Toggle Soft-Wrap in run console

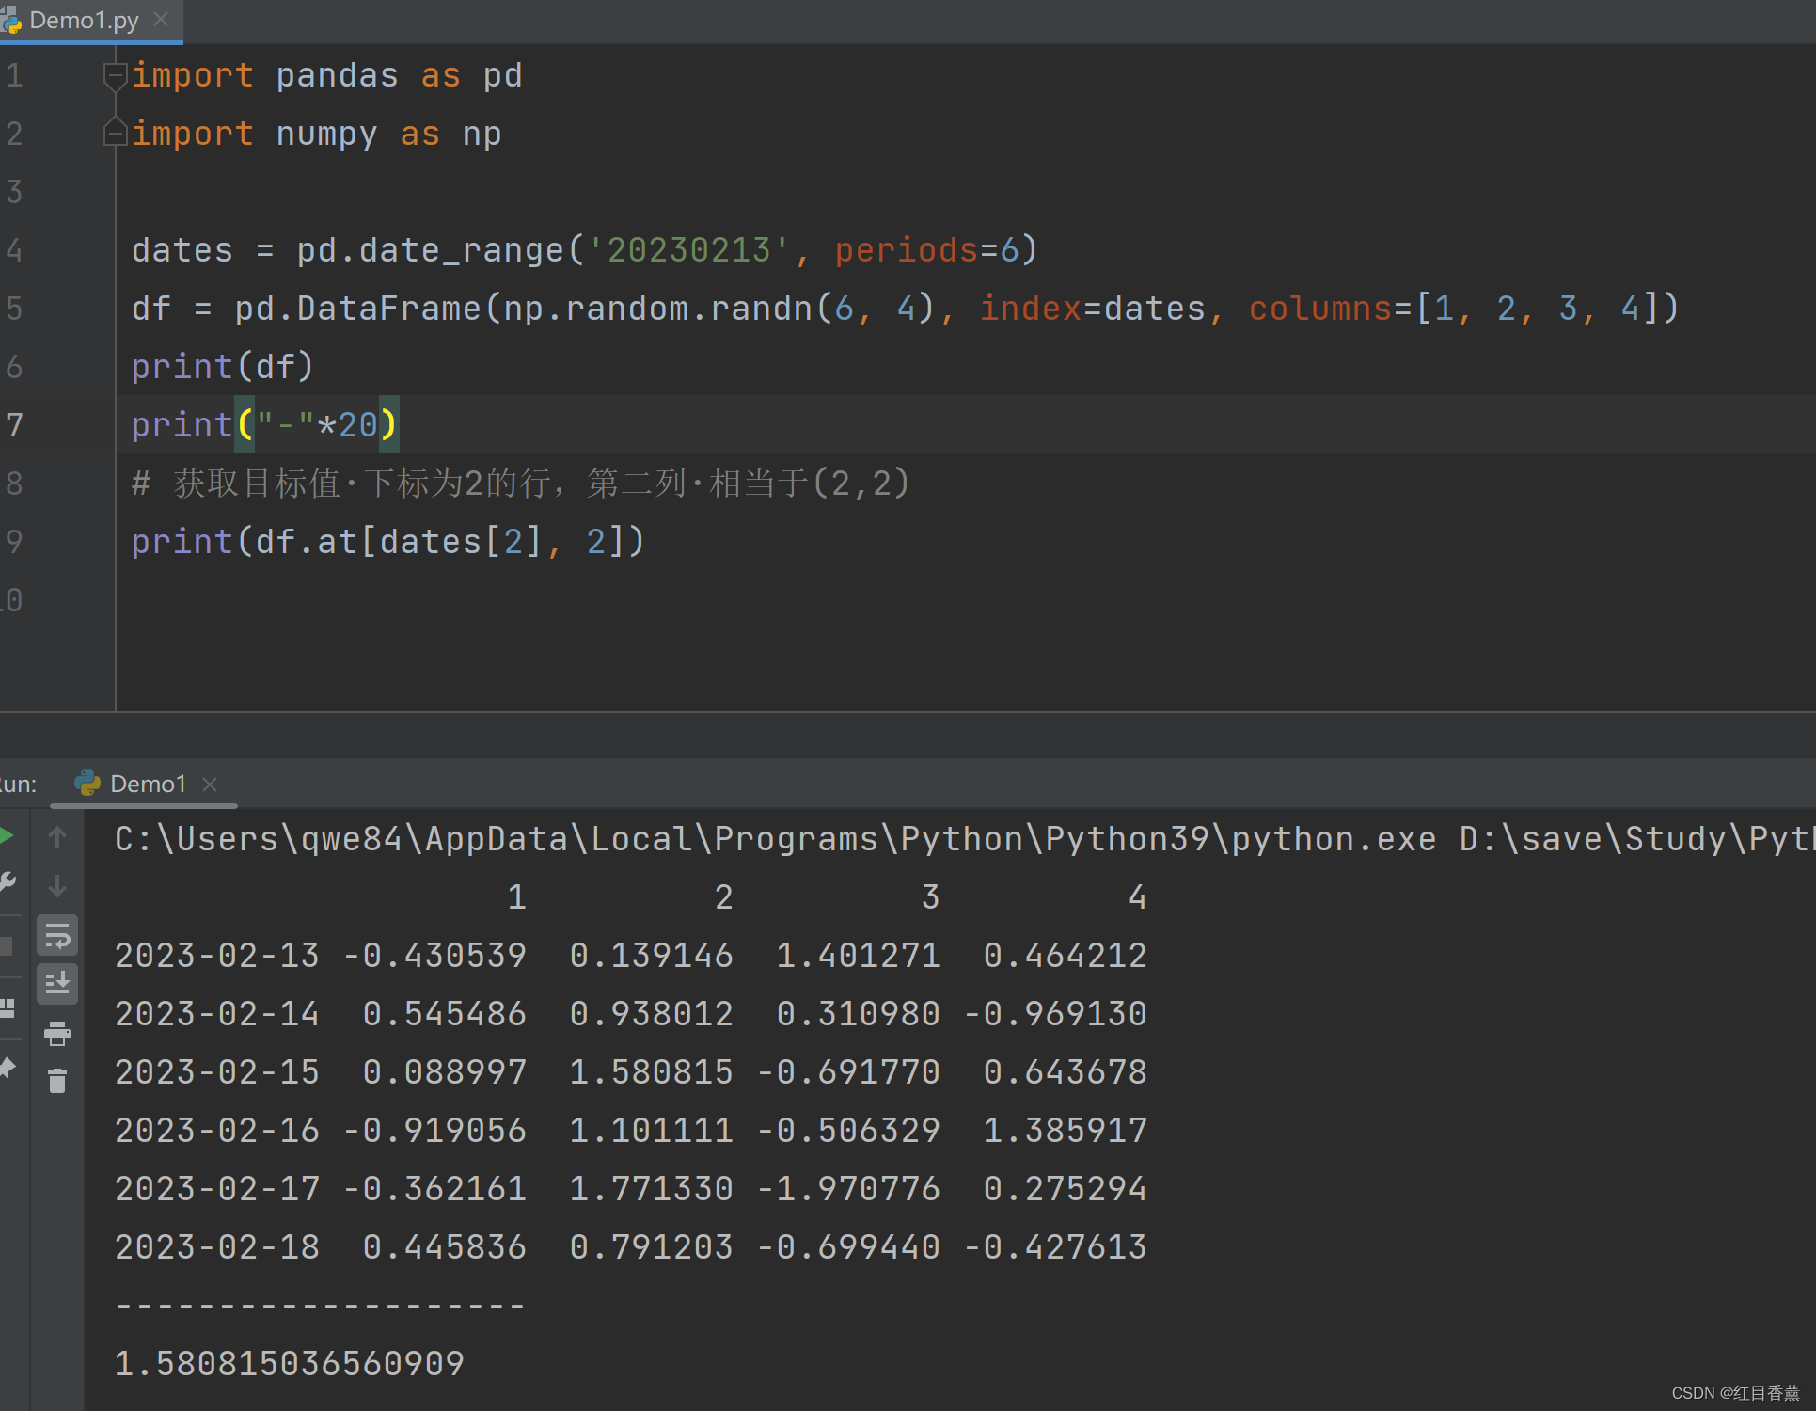pos(57,936)
